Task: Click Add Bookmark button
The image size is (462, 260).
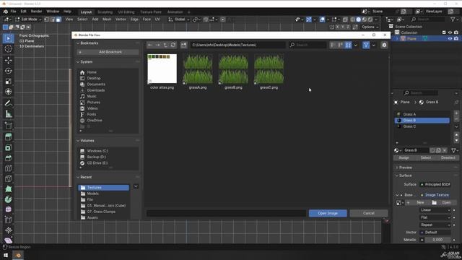Action: (108, 52)
